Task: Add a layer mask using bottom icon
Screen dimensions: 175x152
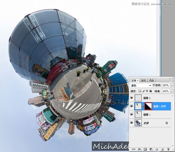Action: 145,149
